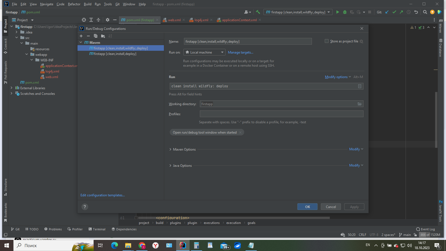Open toolbar run configuration selector
446x251 pixels.
coord(298,12)
